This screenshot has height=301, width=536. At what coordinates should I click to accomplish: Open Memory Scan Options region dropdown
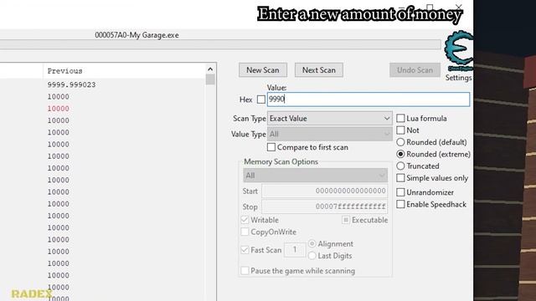[x=315, y=176]
